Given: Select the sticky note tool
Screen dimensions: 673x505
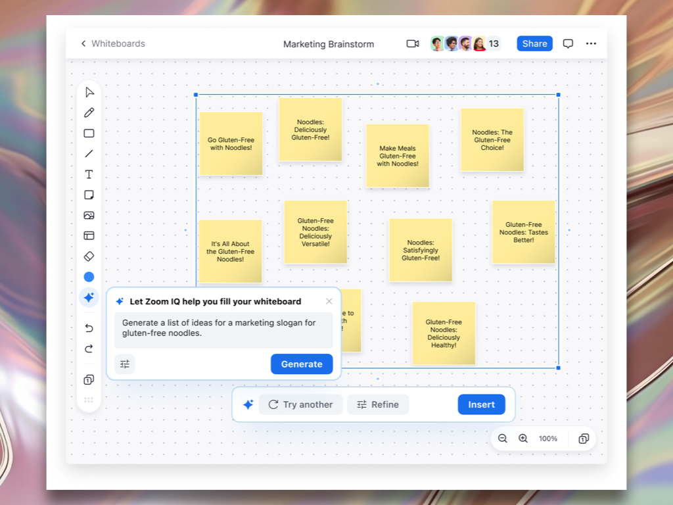Looking at the screenshot, I should click(x=89, y=195).
